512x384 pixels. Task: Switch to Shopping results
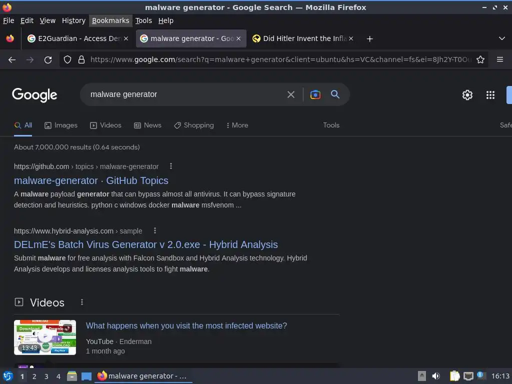[x=194, y=125]
